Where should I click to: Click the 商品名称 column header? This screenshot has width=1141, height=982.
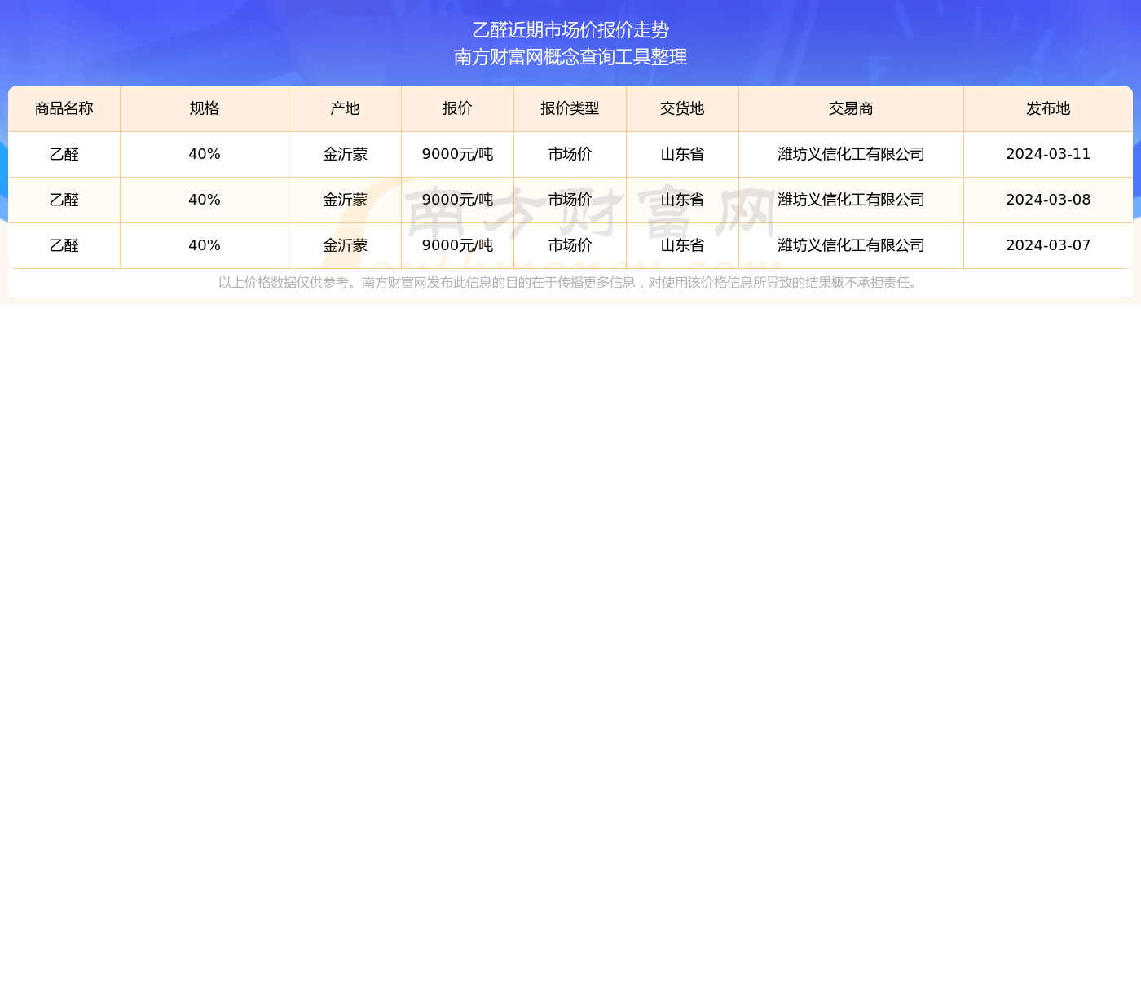pos(64,108)
